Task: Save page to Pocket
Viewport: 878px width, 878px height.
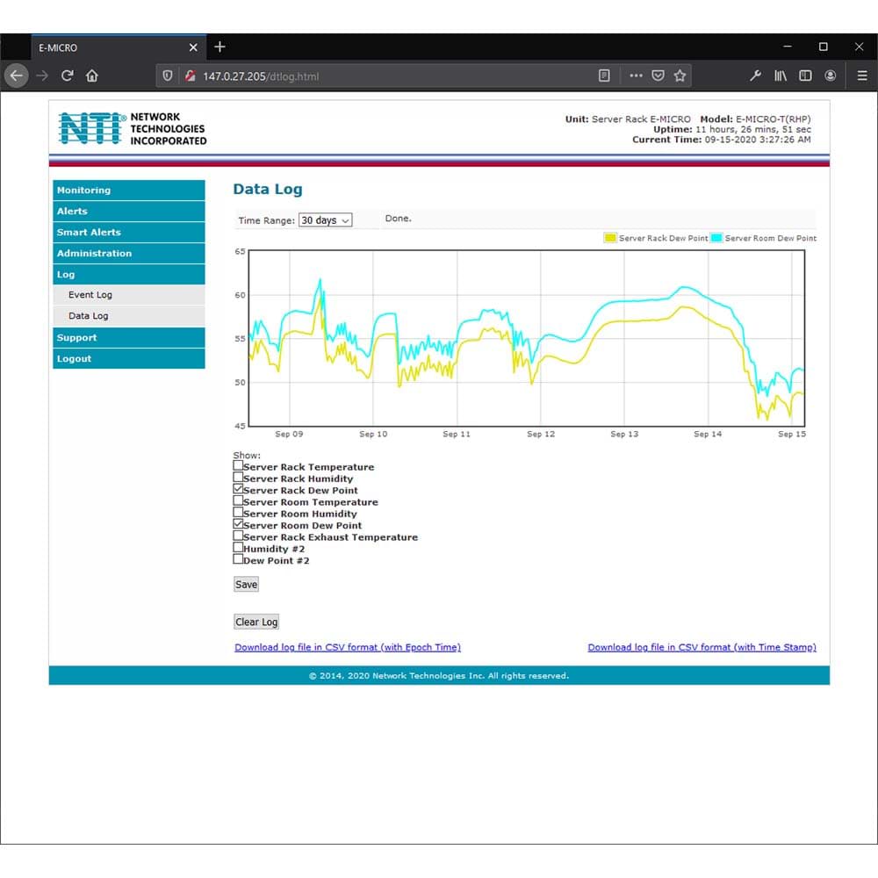Action: click(658, 76)
